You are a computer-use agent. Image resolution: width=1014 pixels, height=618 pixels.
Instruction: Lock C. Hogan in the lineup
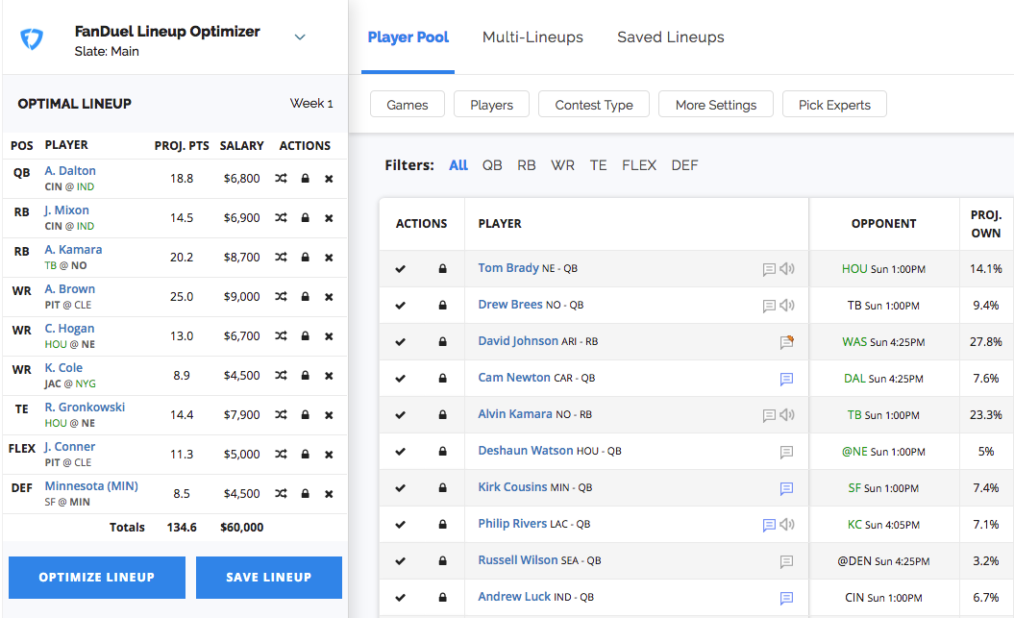(x=306, y=336)
